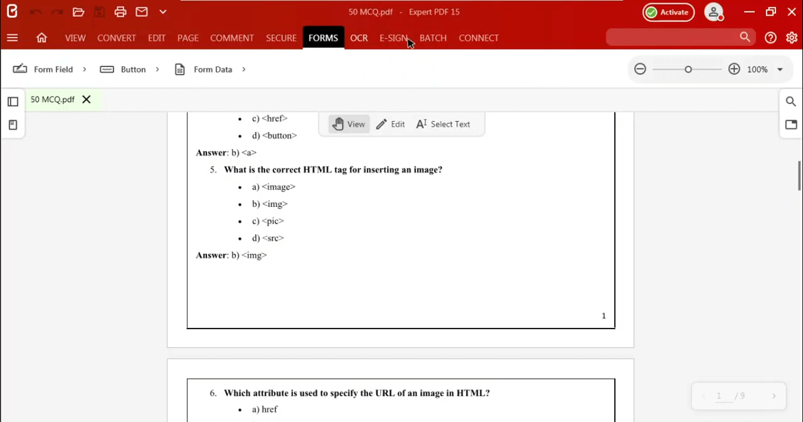This screenshot has height=422, width=803.
Task: Expand the Button options chevron
Action: tap(158, 69)
